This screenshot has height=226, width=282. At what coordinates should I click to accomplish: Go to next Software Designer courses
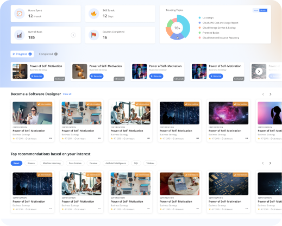click(271, 94)
